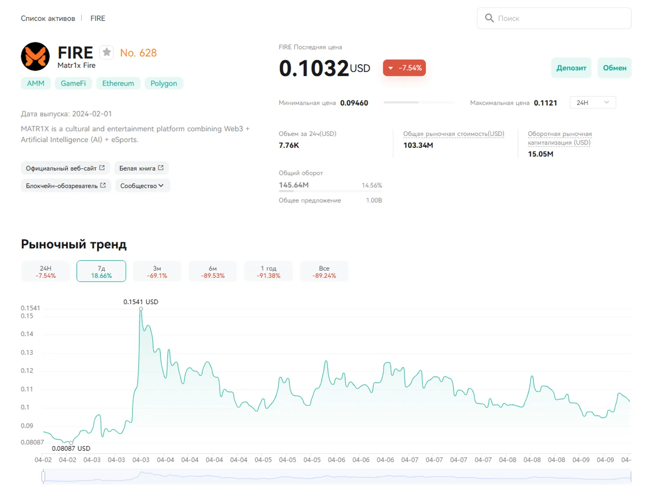Click the chart range navigator left handle
The width and height of the screenshot is (648, 493).
click(43, 476)
